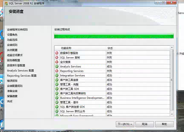Viewport: 184px width, 132px height.
Task: Close the SQL Server setup window
Action: [171, 3]
